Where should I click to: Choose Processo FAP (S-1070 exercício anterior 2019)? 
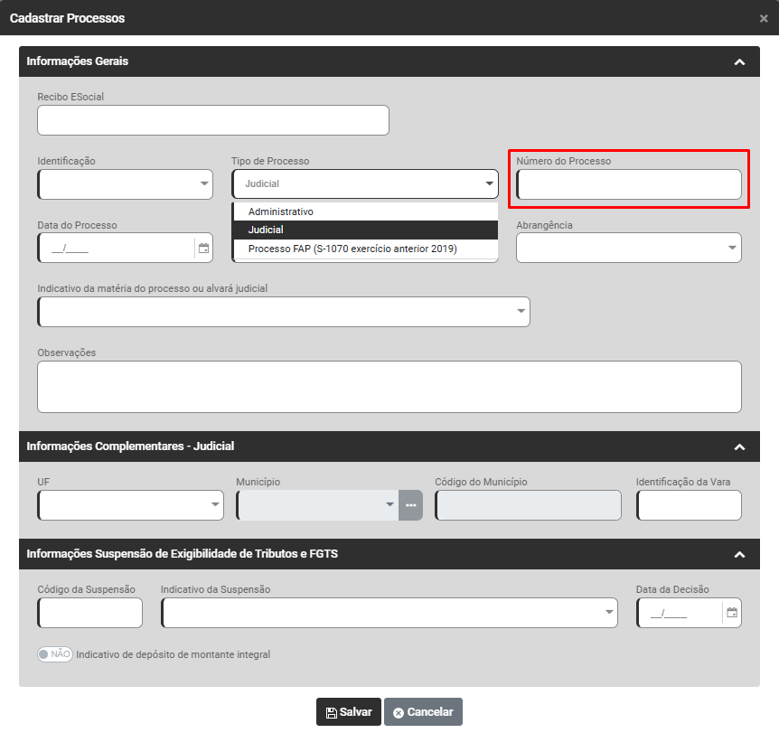click(366, 249)
